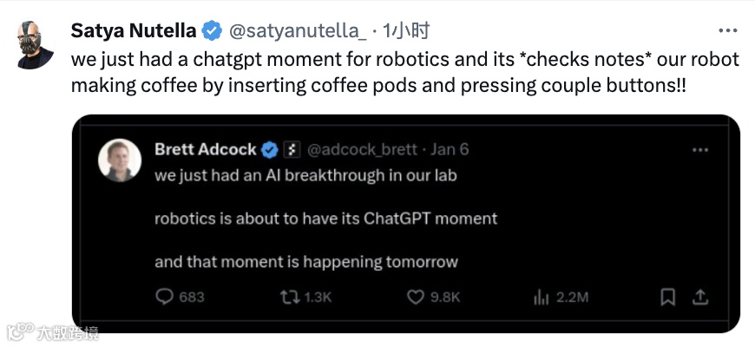The height and width of the screenshot is (347, 755).
Task: Click the retweet icon showing 1.3K
Action: [291, 297]
